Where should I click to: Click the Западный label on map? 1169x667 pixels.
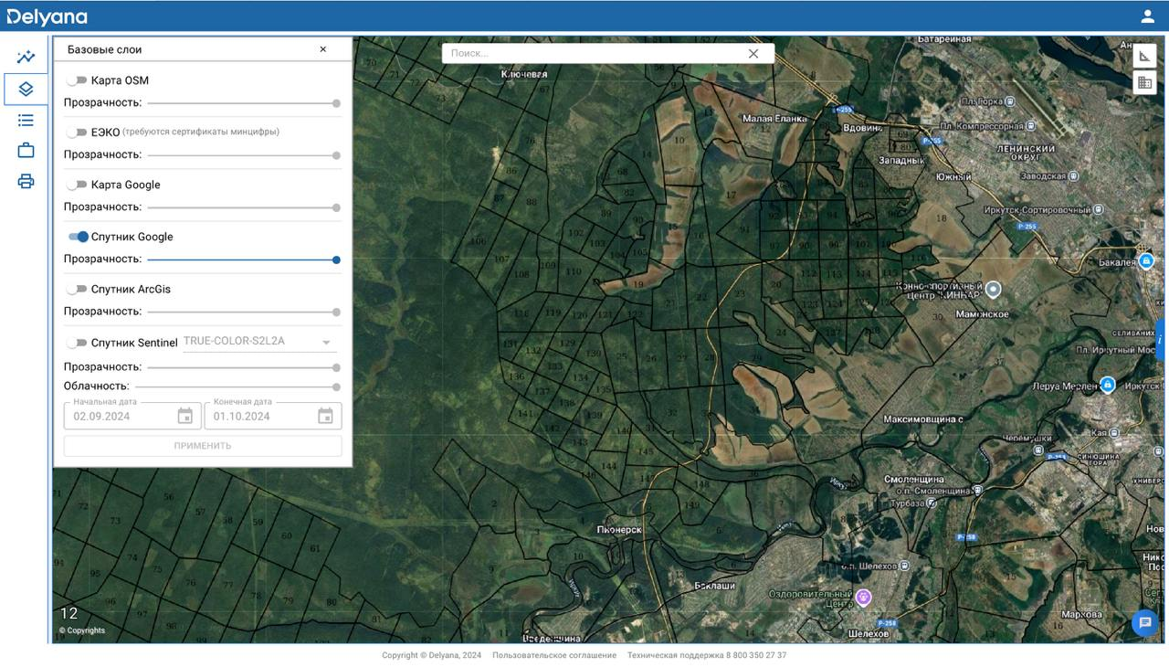coord(901,160)
